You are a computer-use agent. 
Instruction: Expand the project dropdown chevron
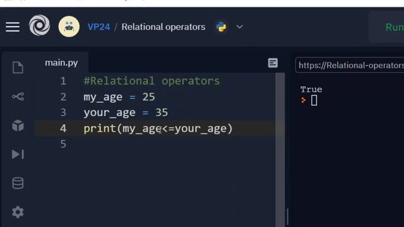pos(239,26)
